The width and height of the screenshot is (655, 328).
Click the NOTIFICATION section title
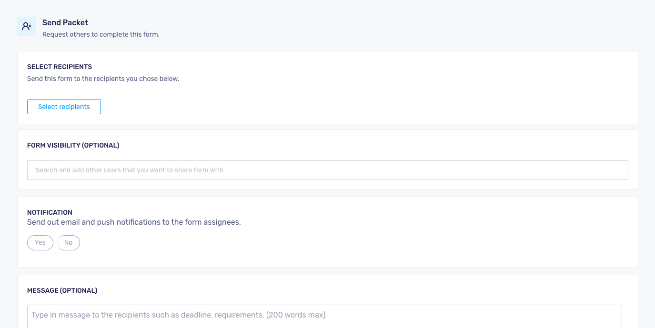(50, 212)
